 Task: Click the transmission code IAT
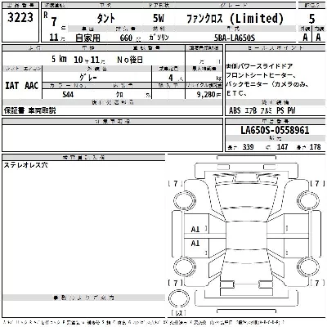tap(12, 86)
